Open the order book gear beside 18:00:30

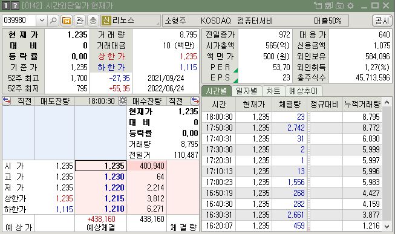(122, 101)
